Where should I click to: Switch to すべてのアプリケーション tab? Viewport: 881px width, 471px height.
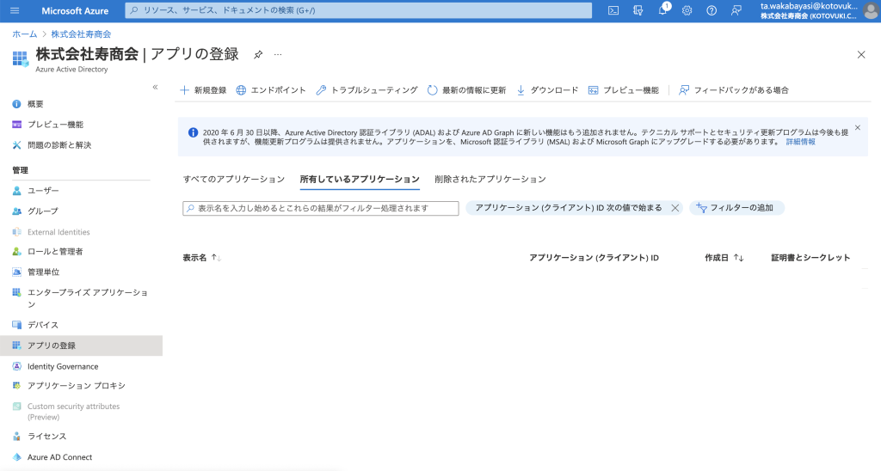234,179
